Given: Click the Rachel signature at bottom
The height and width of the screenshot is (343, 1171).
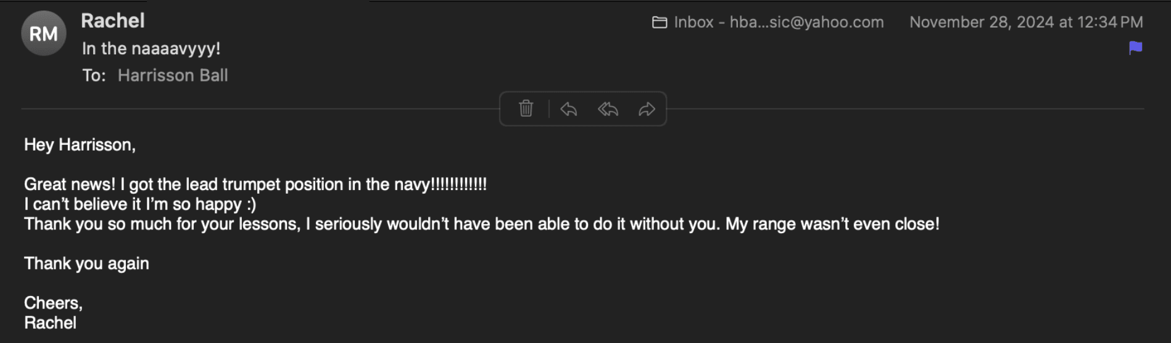Looking at the screenshot, I should 50,323.
